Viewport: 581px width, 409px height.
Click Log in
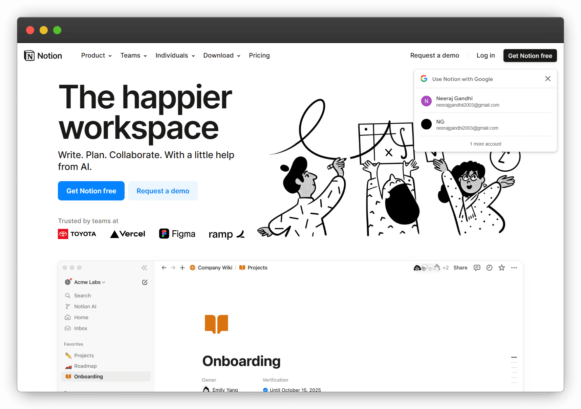click(486, 56)
